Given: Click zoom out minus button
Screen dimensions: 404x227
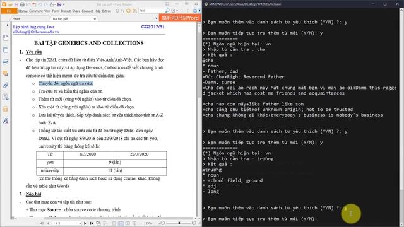Looking at the screenshot, I should point(163,223).
